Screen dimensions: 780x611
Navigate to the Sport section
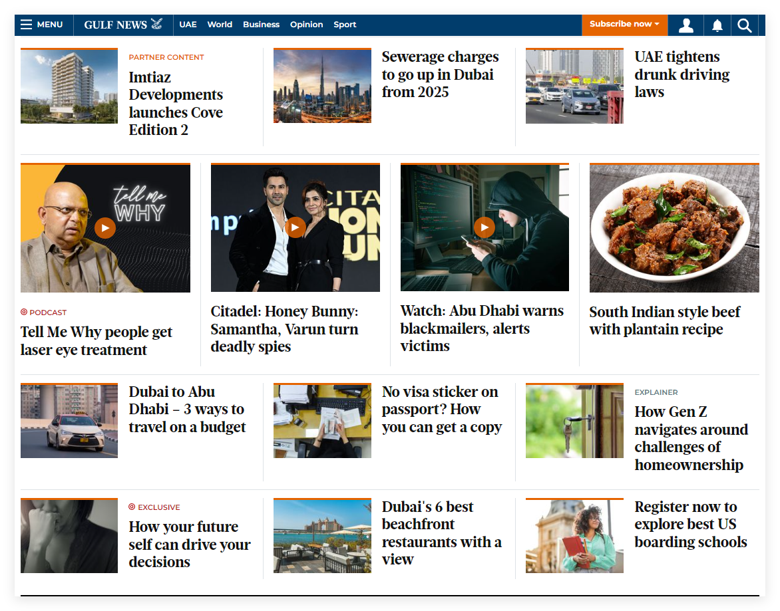click(345, 25)
